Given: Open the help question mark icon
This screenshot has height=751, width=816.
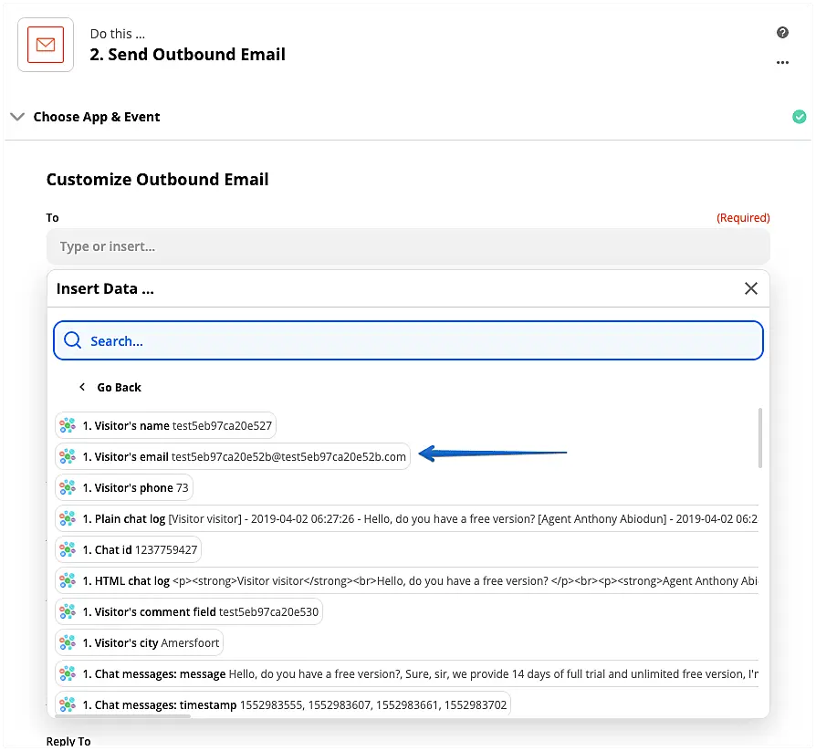Looking at the screenshot, I should [x=782, y=33].
